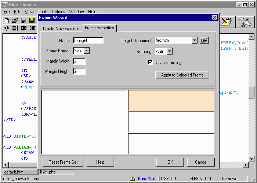This screenshot has width=257, height=183.
Task: Click the '<TD WIDTH=' line in the editor
Action: pyautogui.click(x=20, y=136)
